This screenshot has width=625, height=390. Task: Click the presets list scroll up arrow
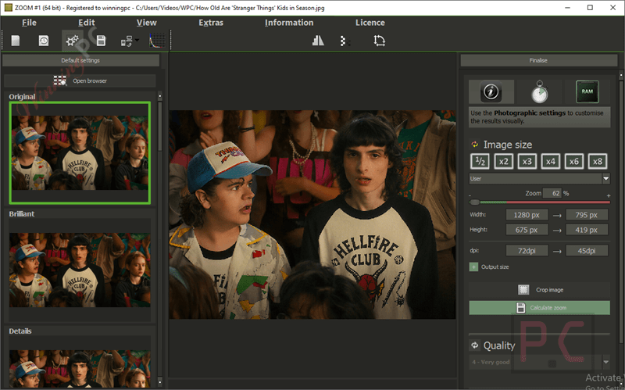(x=160, y=96)
